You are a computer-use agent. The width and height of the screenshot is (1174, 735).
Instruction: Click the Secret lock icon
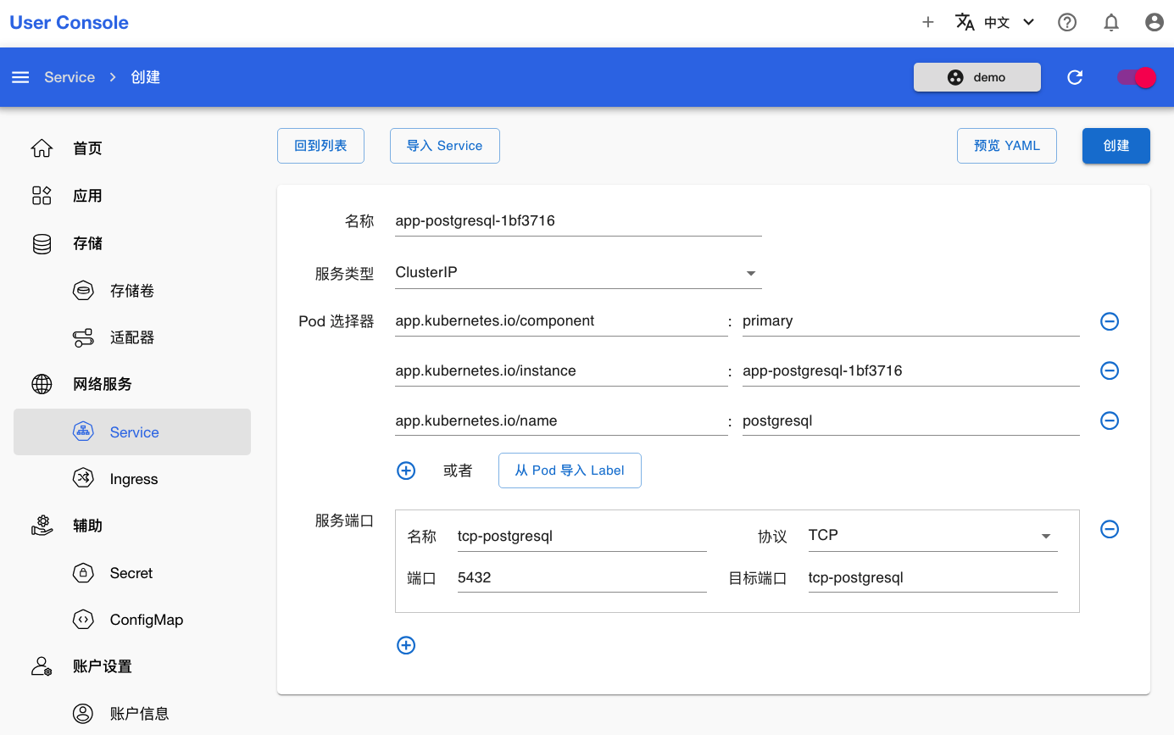83,573
